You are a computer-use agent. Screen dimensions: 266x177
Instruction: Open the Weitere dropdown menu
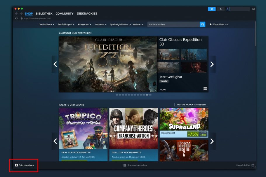pyautogui.click(x=138, y=24)
